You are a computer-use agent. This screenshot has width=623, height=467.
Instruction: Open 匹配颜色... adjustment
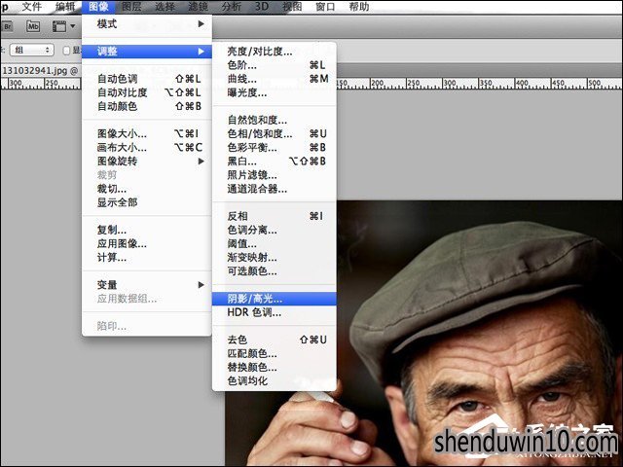coord(275,353)
